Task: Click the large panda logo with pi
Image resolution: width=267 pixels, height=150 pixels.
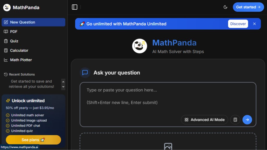Action: tap(140, 46)
